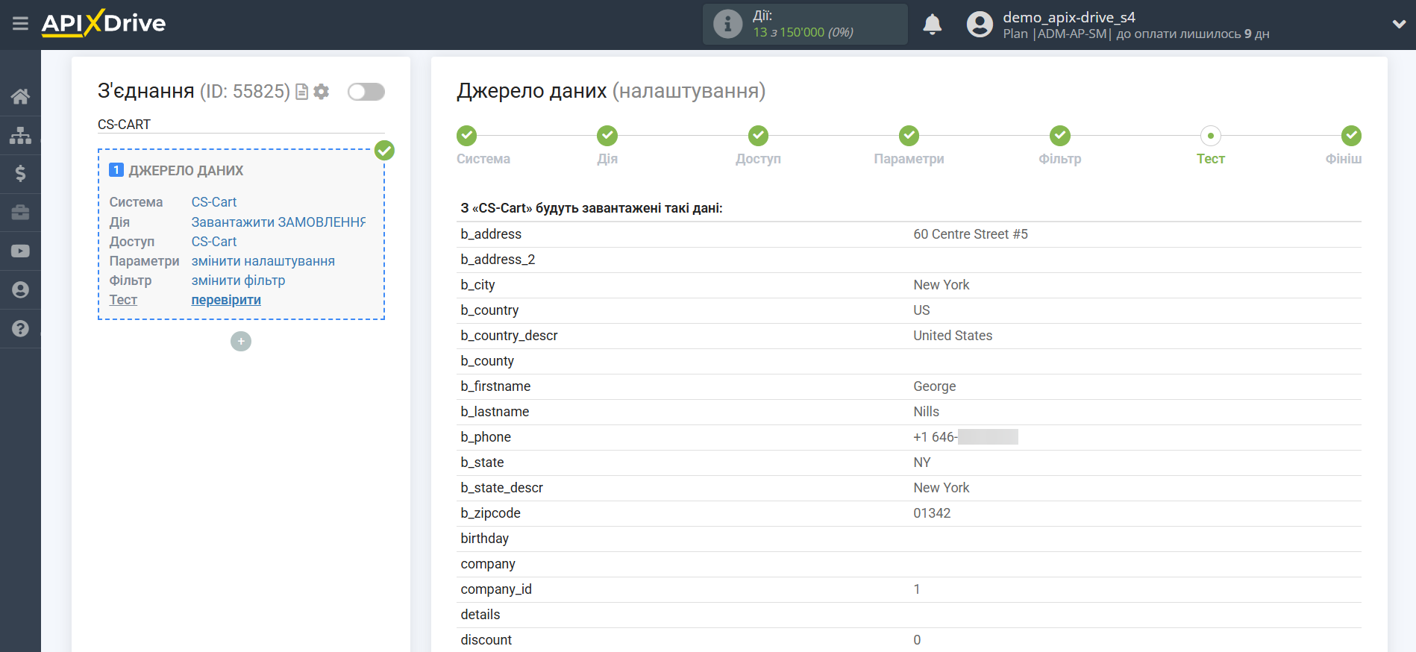Click the Фільтр step check icon
This screenshot has height=652, width=1416.
pos(1060,136)
